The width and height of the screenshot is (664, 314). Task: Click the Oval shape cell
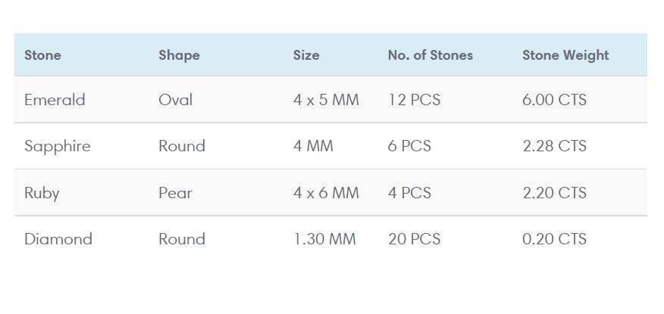(175, 100)
